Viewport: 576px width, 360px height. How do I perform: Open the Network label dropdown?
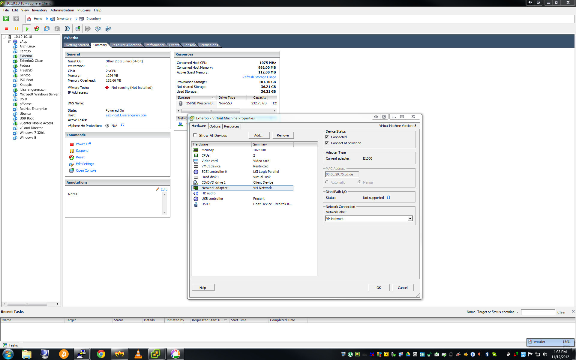[410, 219]
